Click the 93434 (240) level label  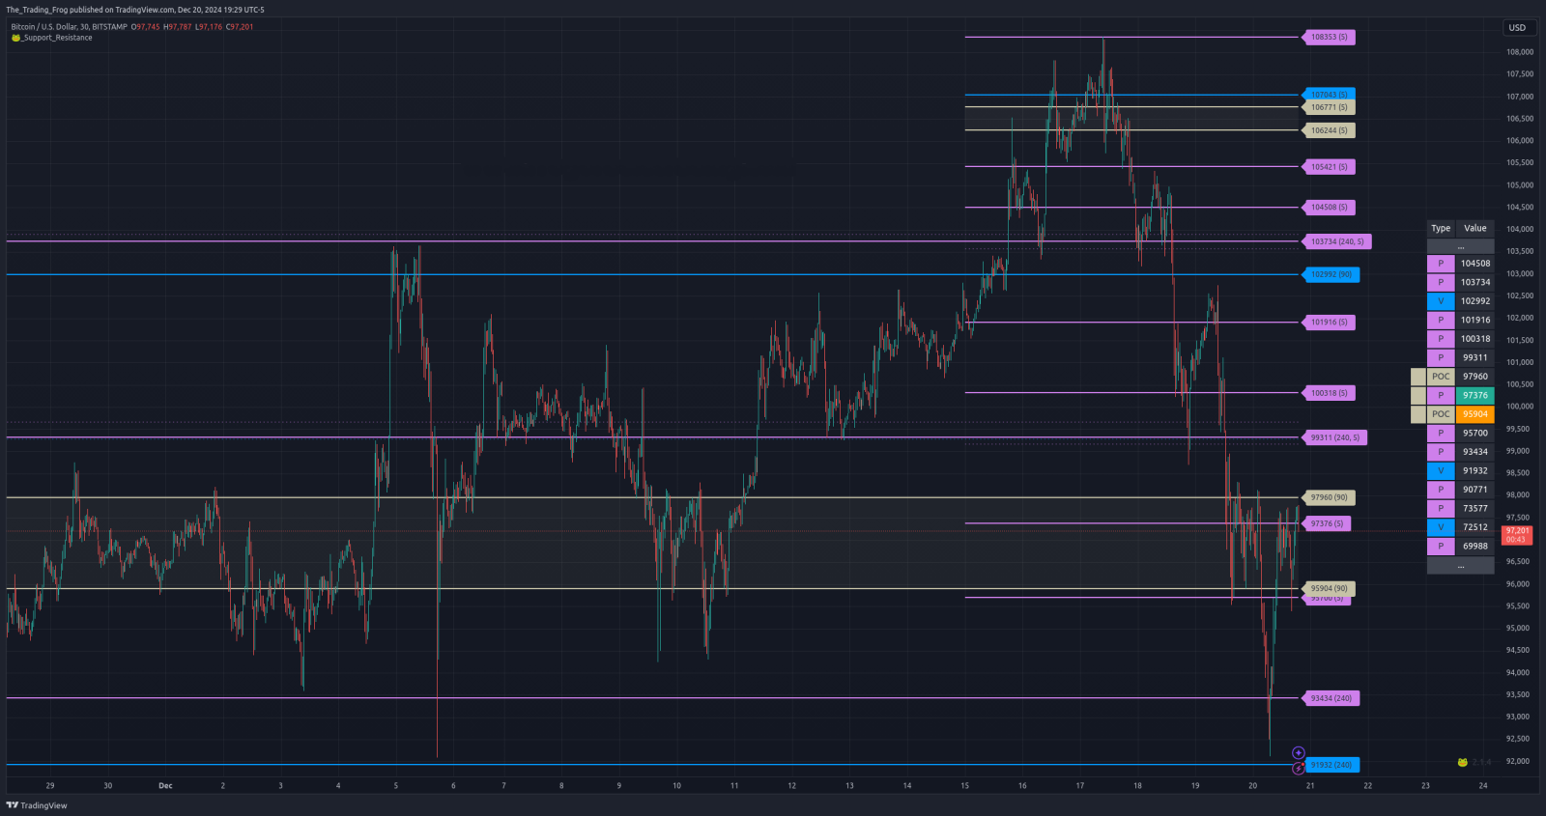coord(1331,698)
